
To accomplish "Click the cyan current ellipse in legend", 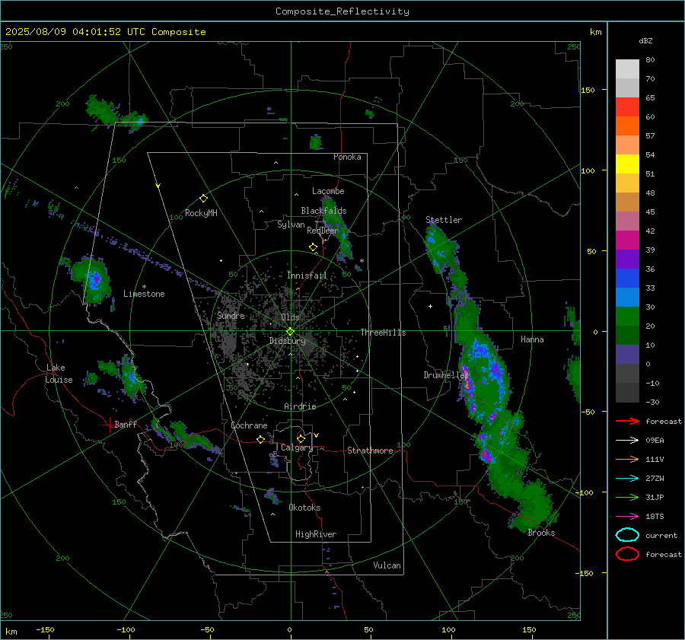I will tap(627, 535).
